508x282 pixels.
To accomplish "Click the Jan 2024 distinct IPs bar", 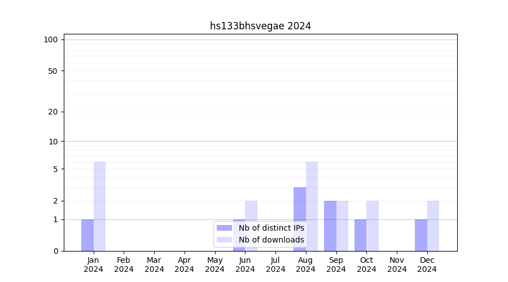I will pyautogui.click(x=87, y=235).
